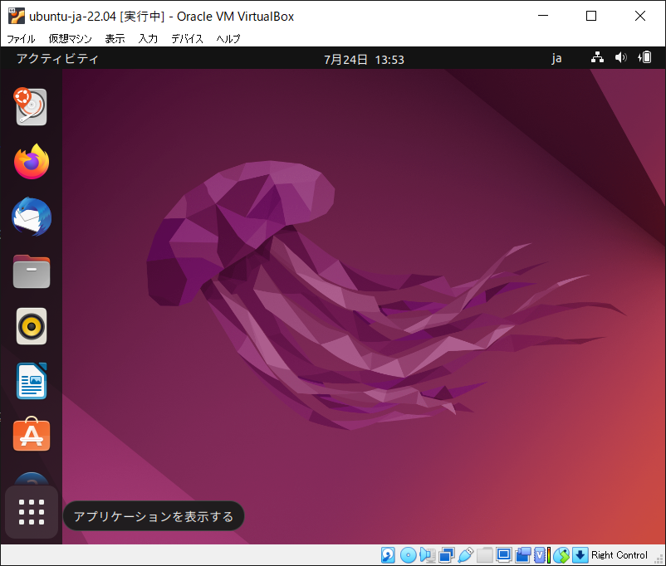This screenshot has width=666, height=566.
Task: Open the Files manager in dock
Action: click(32, 271)
